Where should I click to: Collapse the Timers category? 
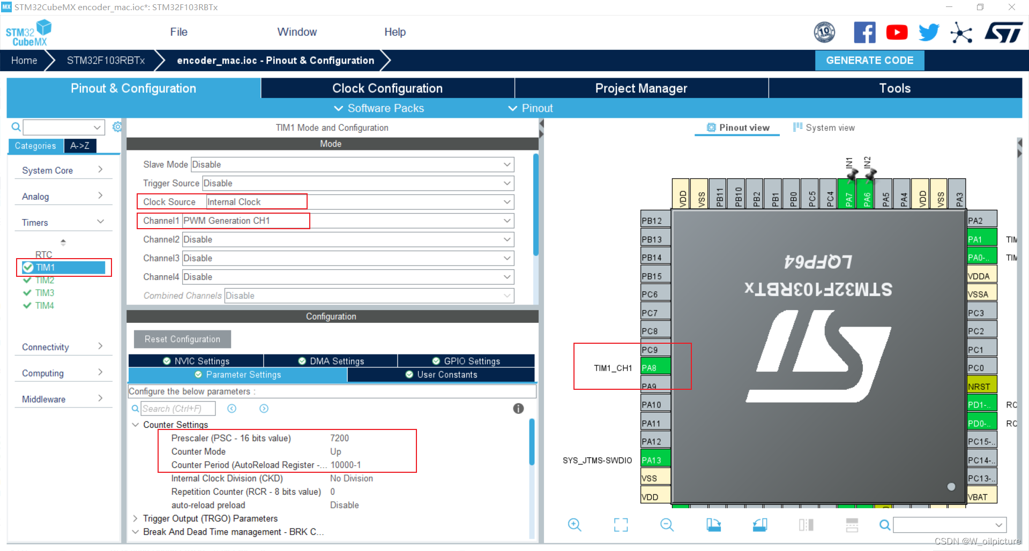[x=63, y=222]
